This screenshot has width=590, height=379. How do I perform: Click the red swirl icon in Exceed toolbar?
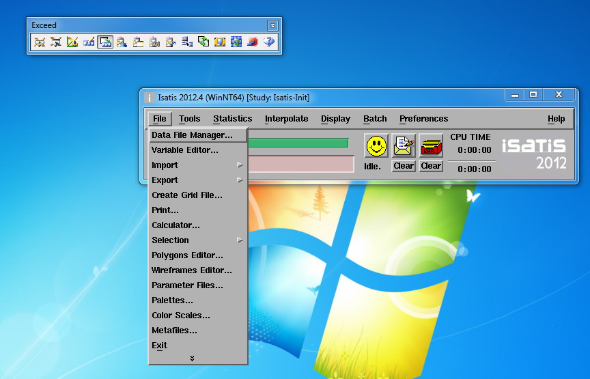click(253, 42)
